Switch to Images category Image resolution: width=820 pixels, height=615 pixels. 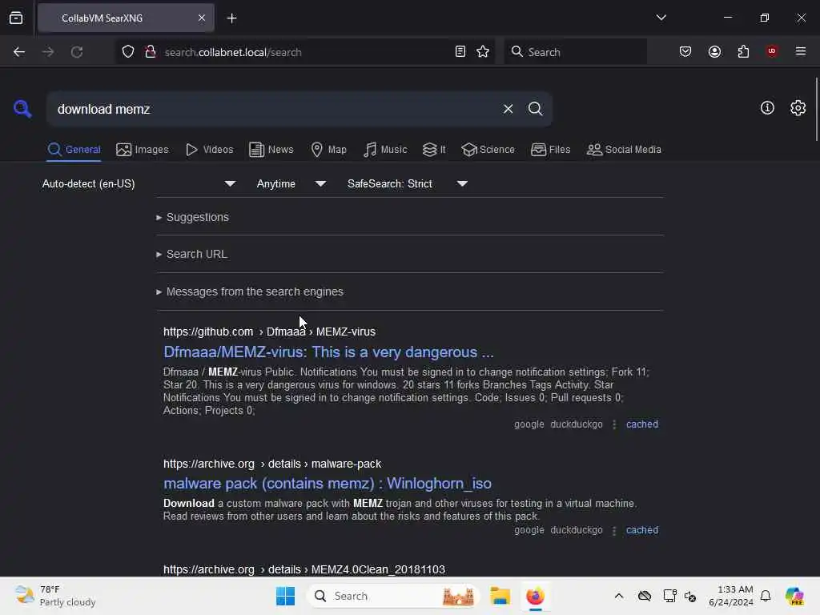[143, 150]
